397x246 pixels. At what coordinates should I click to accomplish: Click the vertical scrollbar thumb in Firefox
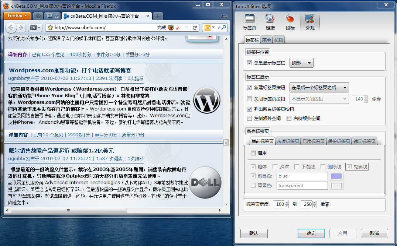pos(226,142)
